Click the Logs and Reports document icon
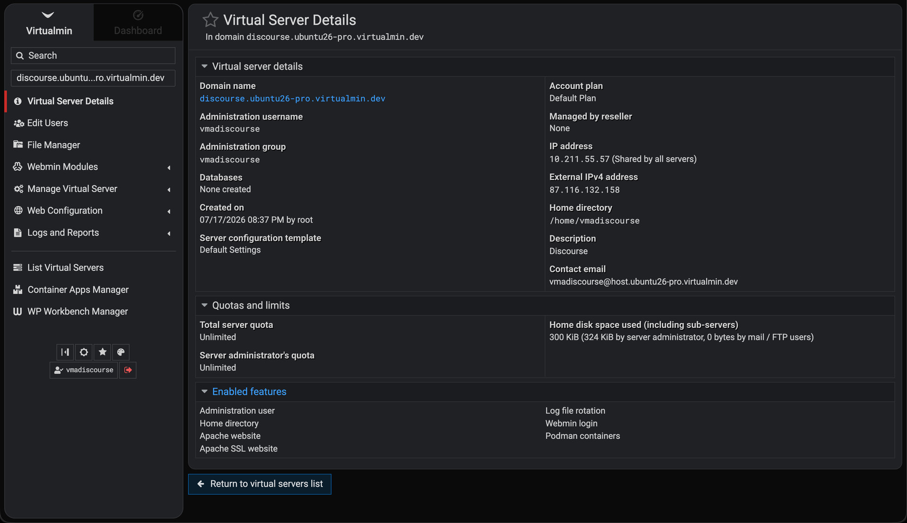907x523 pixels. pos(17,232)
